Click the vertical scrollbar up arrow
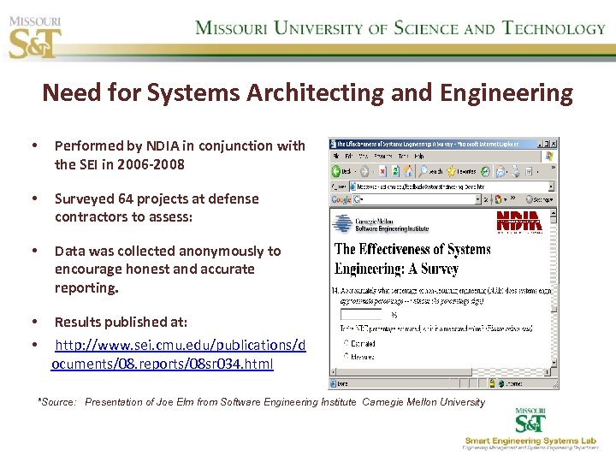This screenshot has width=616, height=462. [x=554, y=213]
